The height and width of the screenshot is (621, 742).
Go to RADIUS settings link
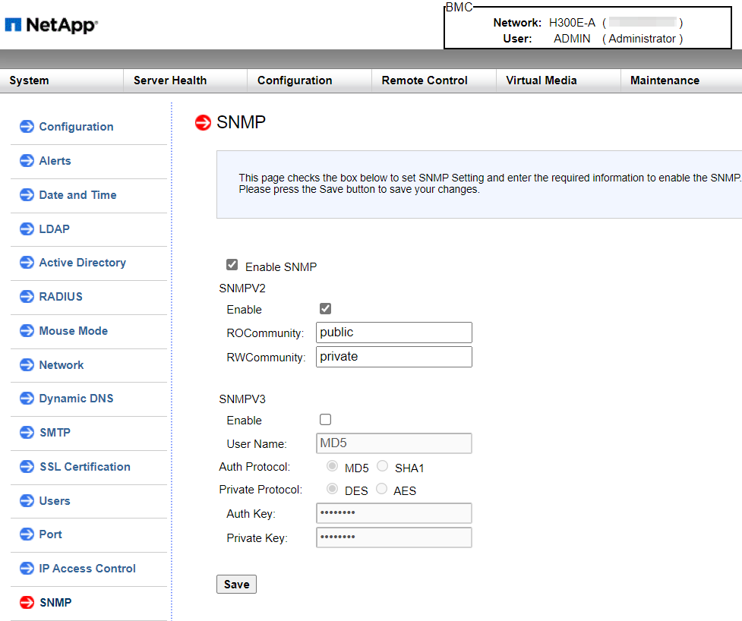coord(61,297)
